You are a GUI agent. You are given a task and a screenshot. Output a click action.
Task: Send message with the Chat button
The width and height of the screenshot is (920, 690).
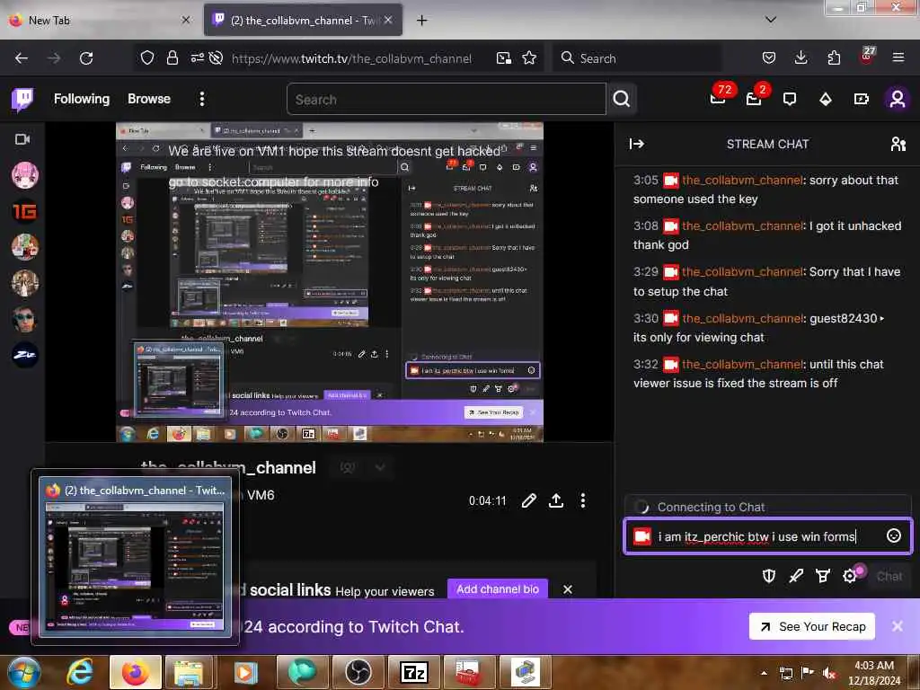[889, 576]
